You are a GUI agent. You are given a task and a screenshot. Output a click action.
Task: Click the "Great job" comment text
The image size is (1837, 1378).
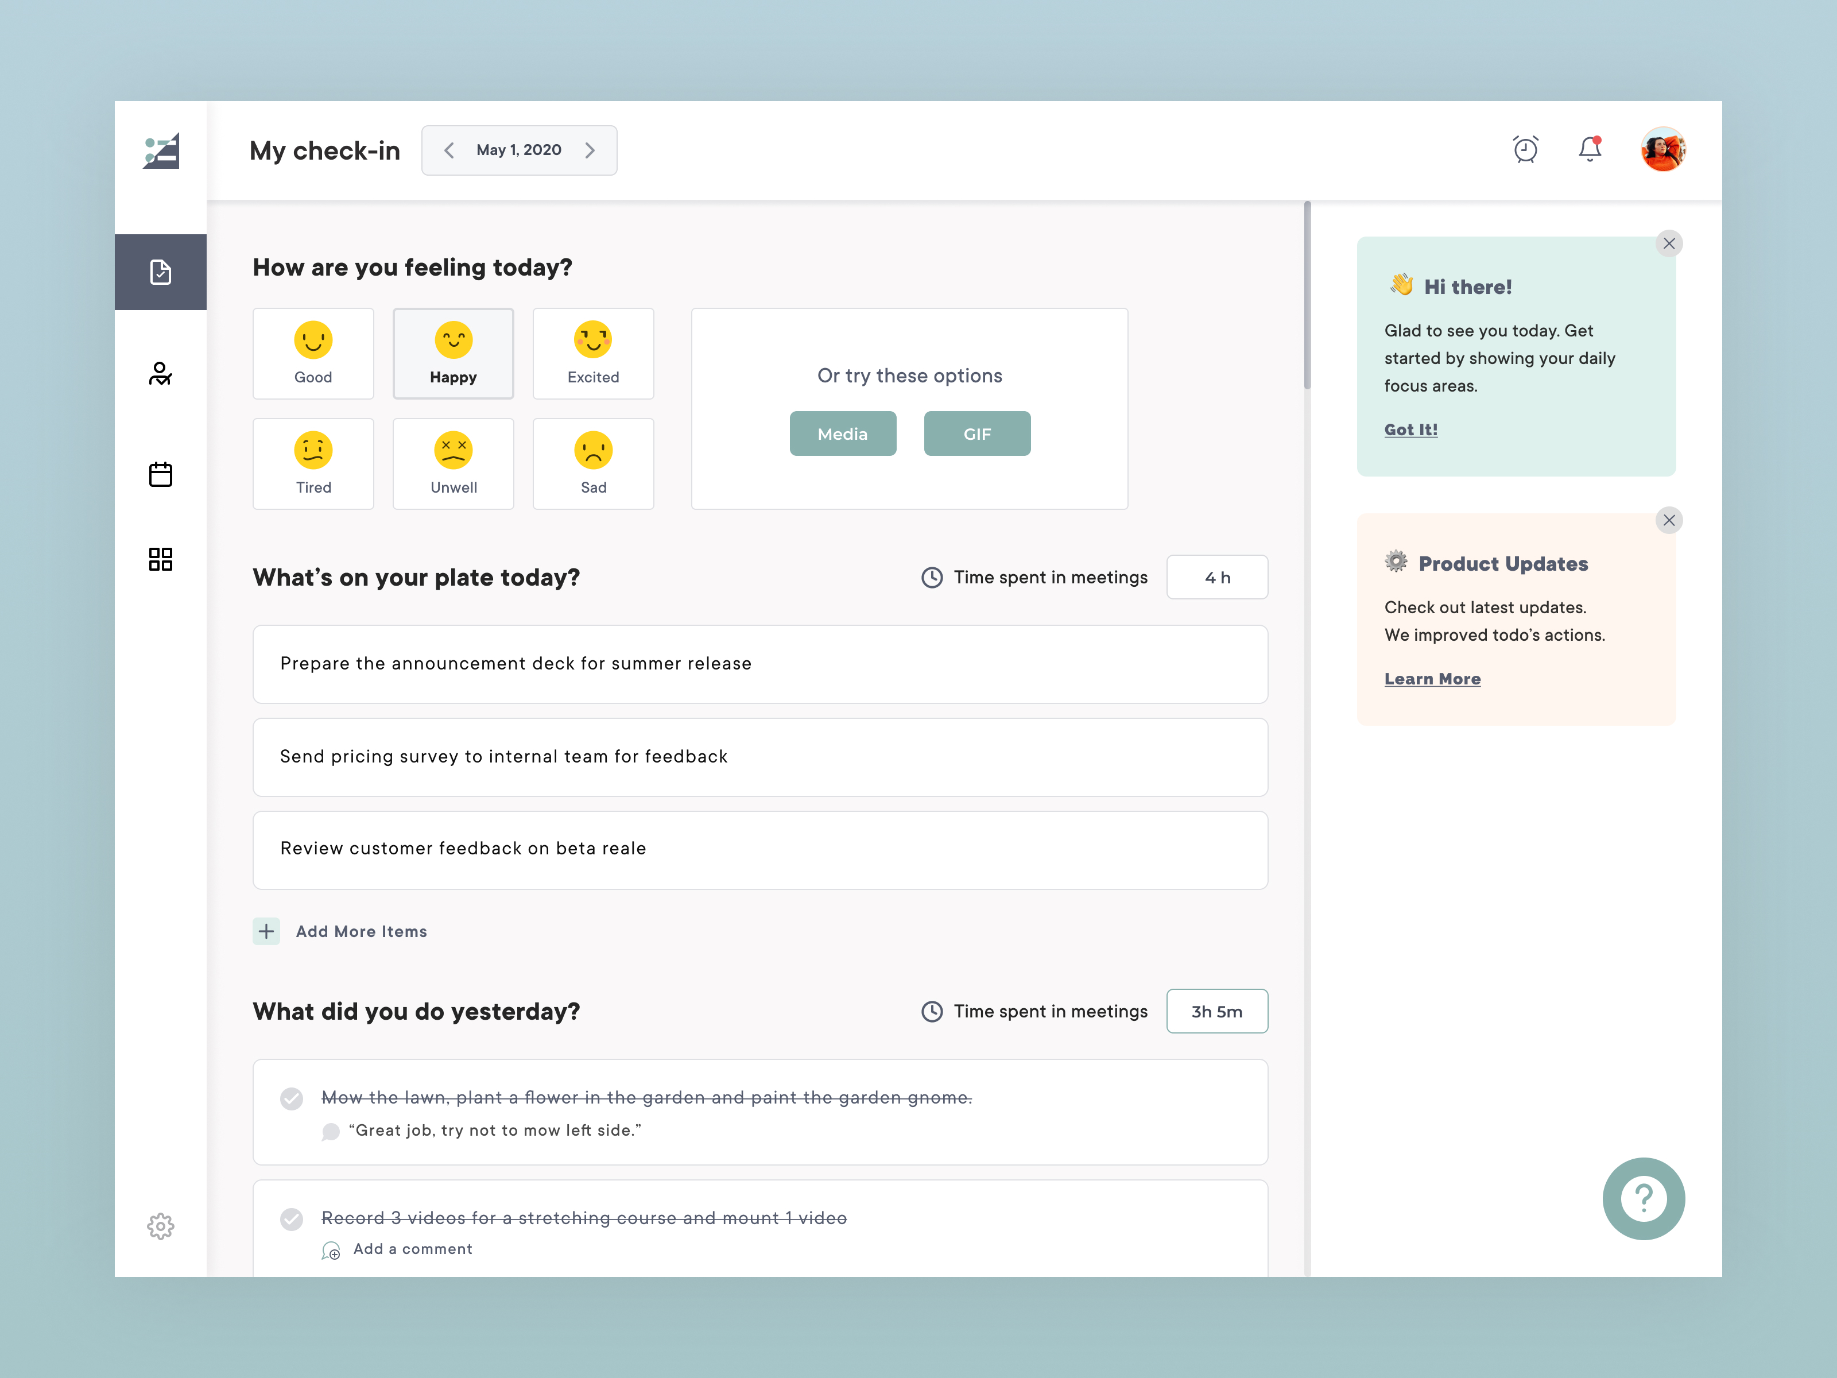pyautogui.click(x=495, y=1131)
